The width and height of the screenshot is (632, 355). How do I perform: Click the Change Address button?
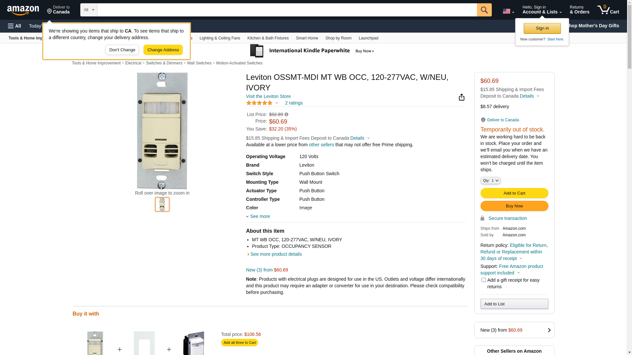[163, 50]
